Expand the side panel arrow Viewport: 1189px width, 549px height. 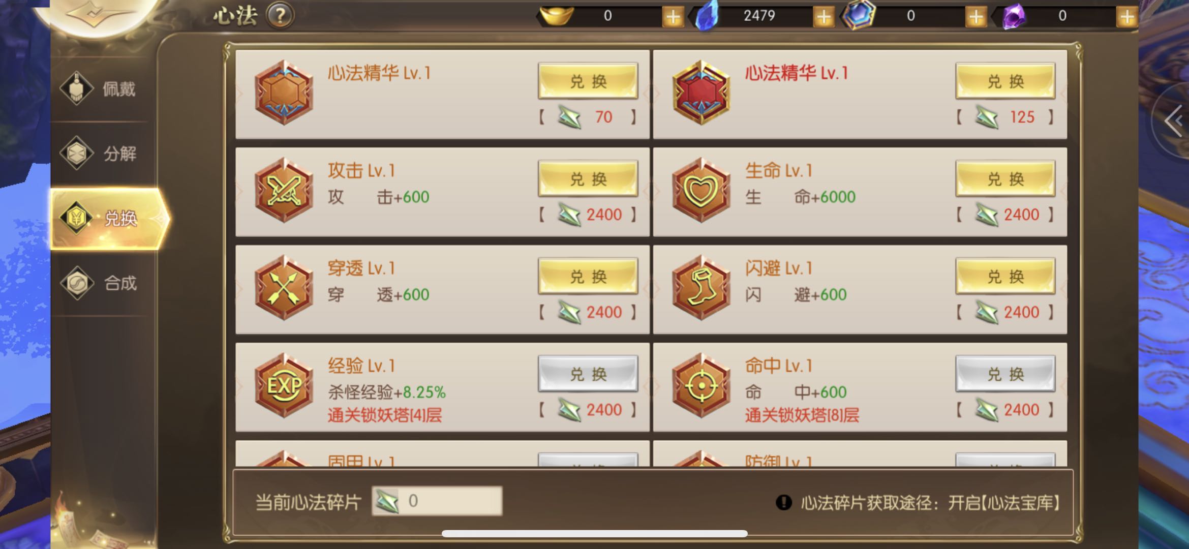coord(1173,121)
